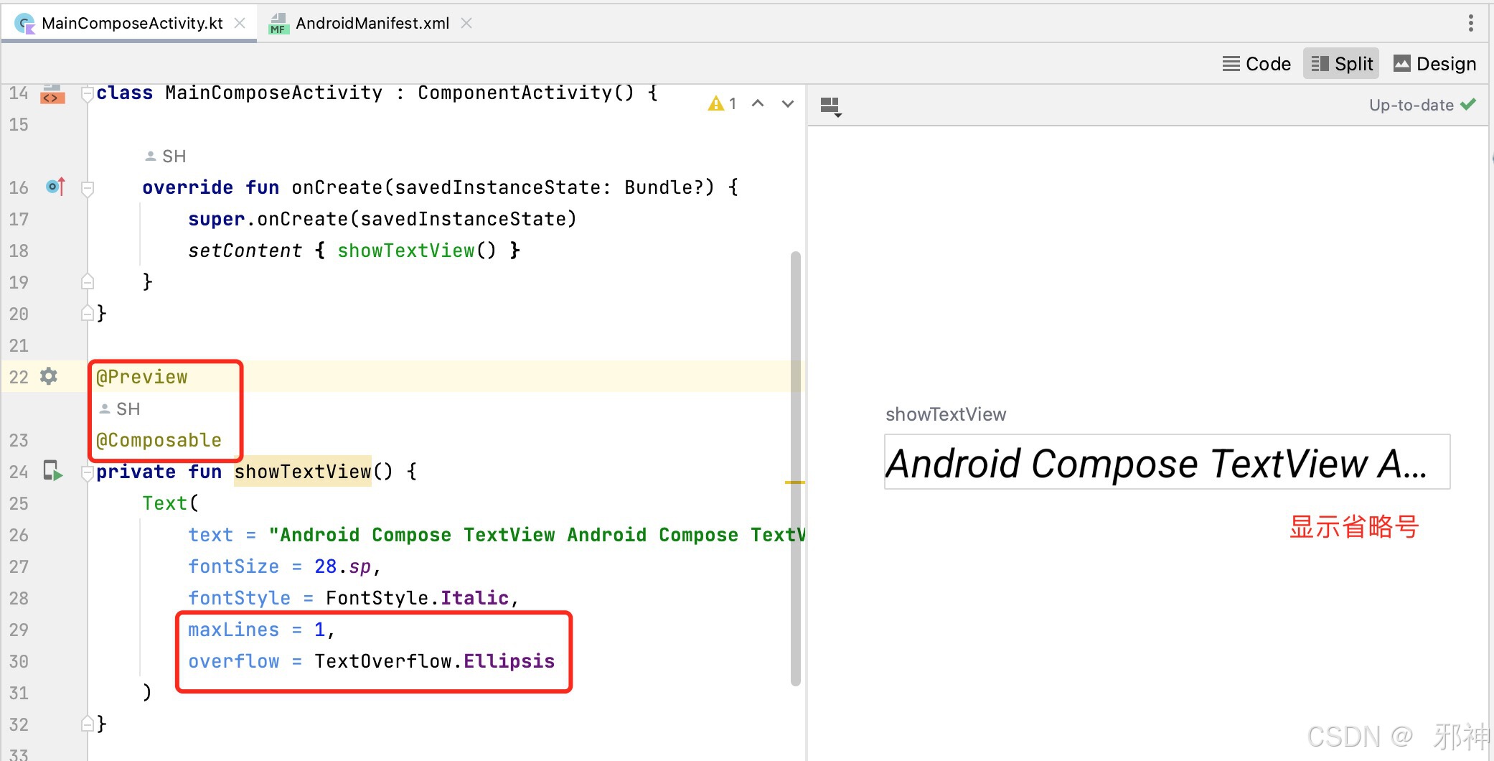Viewport: 1494px width, 761px height.
Task: Click setContent on line 18
Action: tap(245, 251)
